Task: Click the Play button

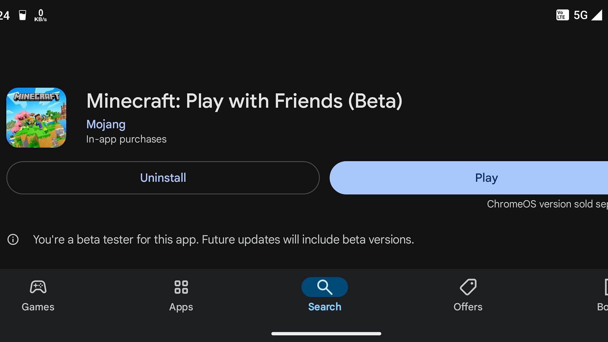Action: coord(486,177)
